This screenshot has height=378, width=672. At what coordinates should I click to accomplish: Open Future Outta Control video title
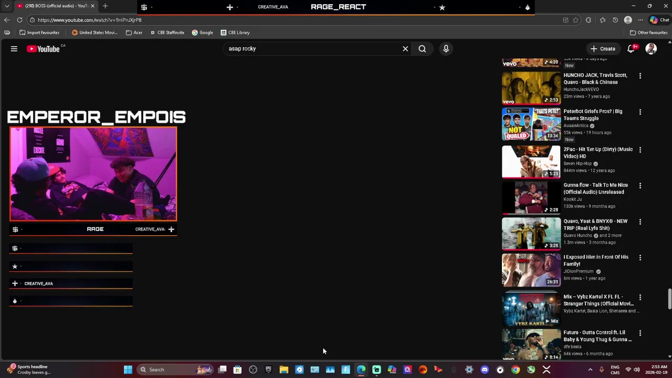point(597,336)
